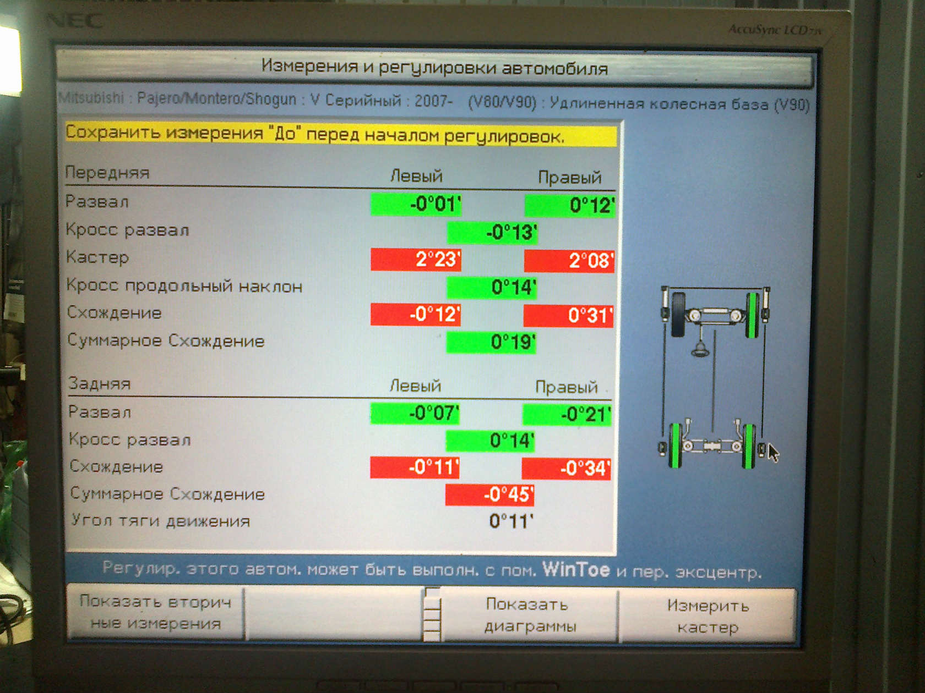The image size is (925, 693).
Task: Select rear right camber value -0°21'
Action: point(567,415)
